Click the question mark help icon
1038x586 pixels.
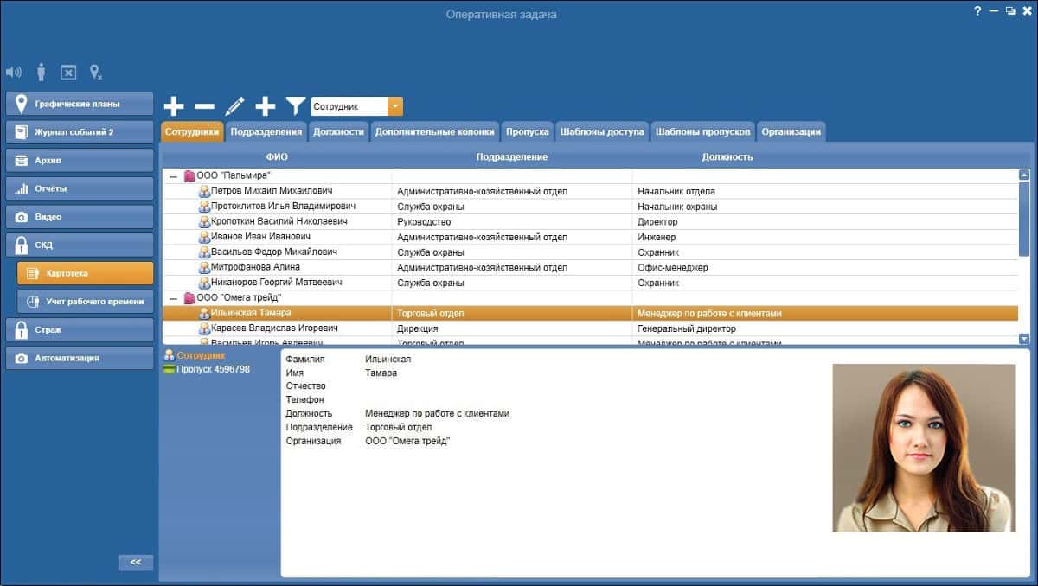coord(977,11)
